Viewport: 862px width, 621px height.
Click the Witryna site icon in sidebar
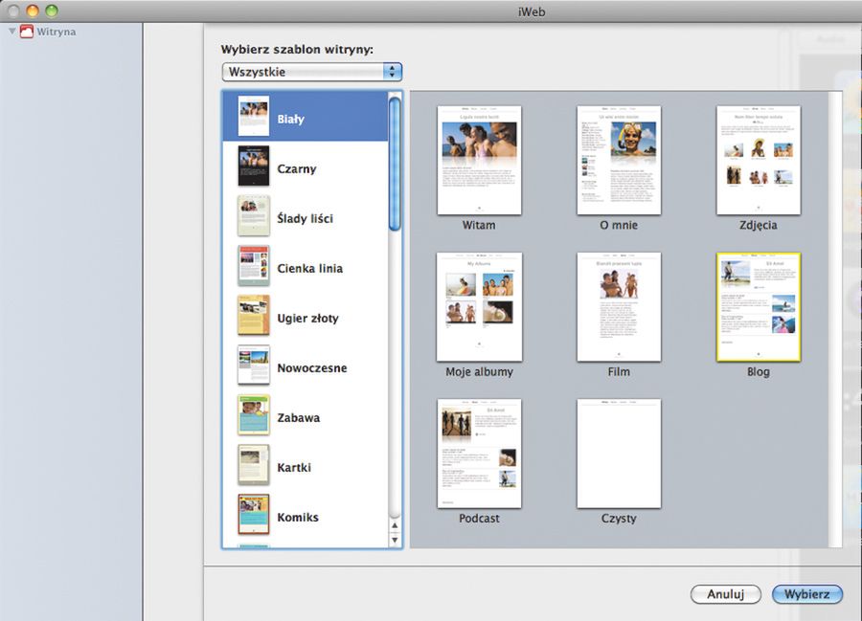[27, 32]
